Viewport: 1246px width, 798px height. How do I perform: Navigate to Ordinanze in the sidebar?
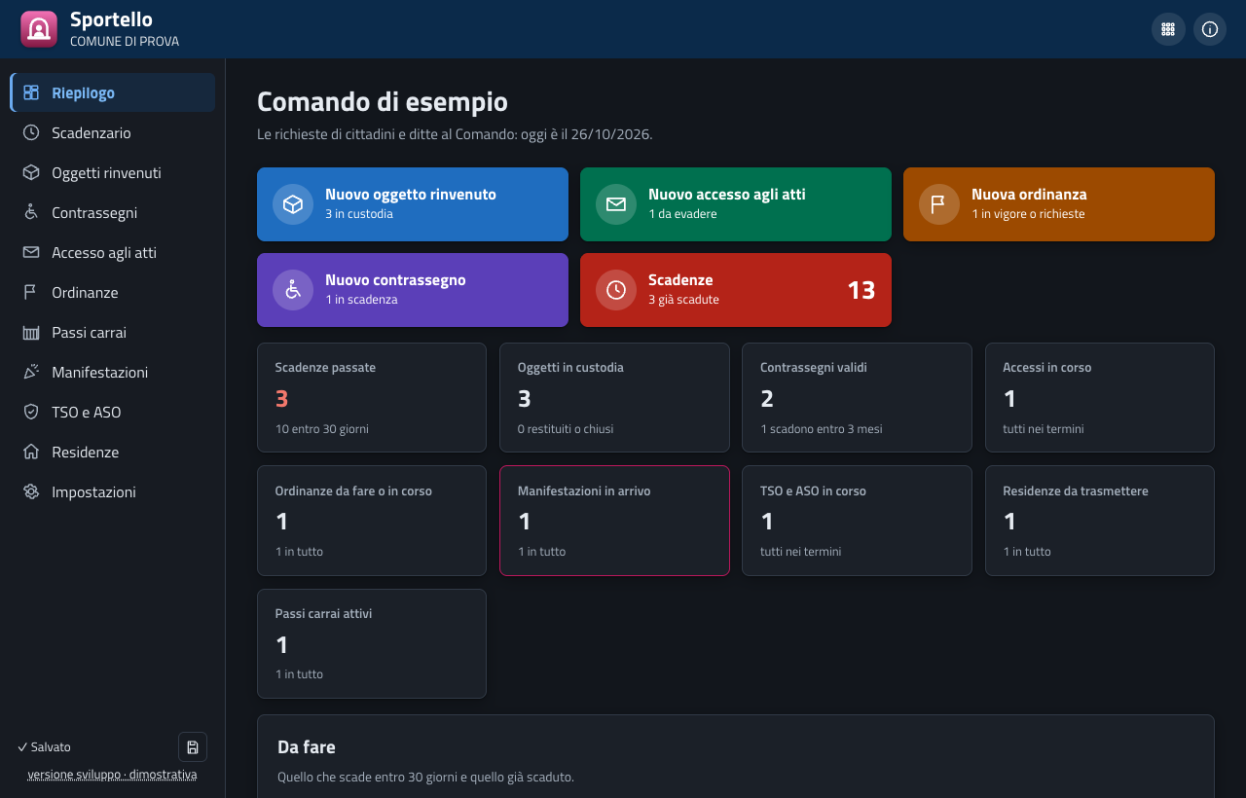[x=113, y=292]
